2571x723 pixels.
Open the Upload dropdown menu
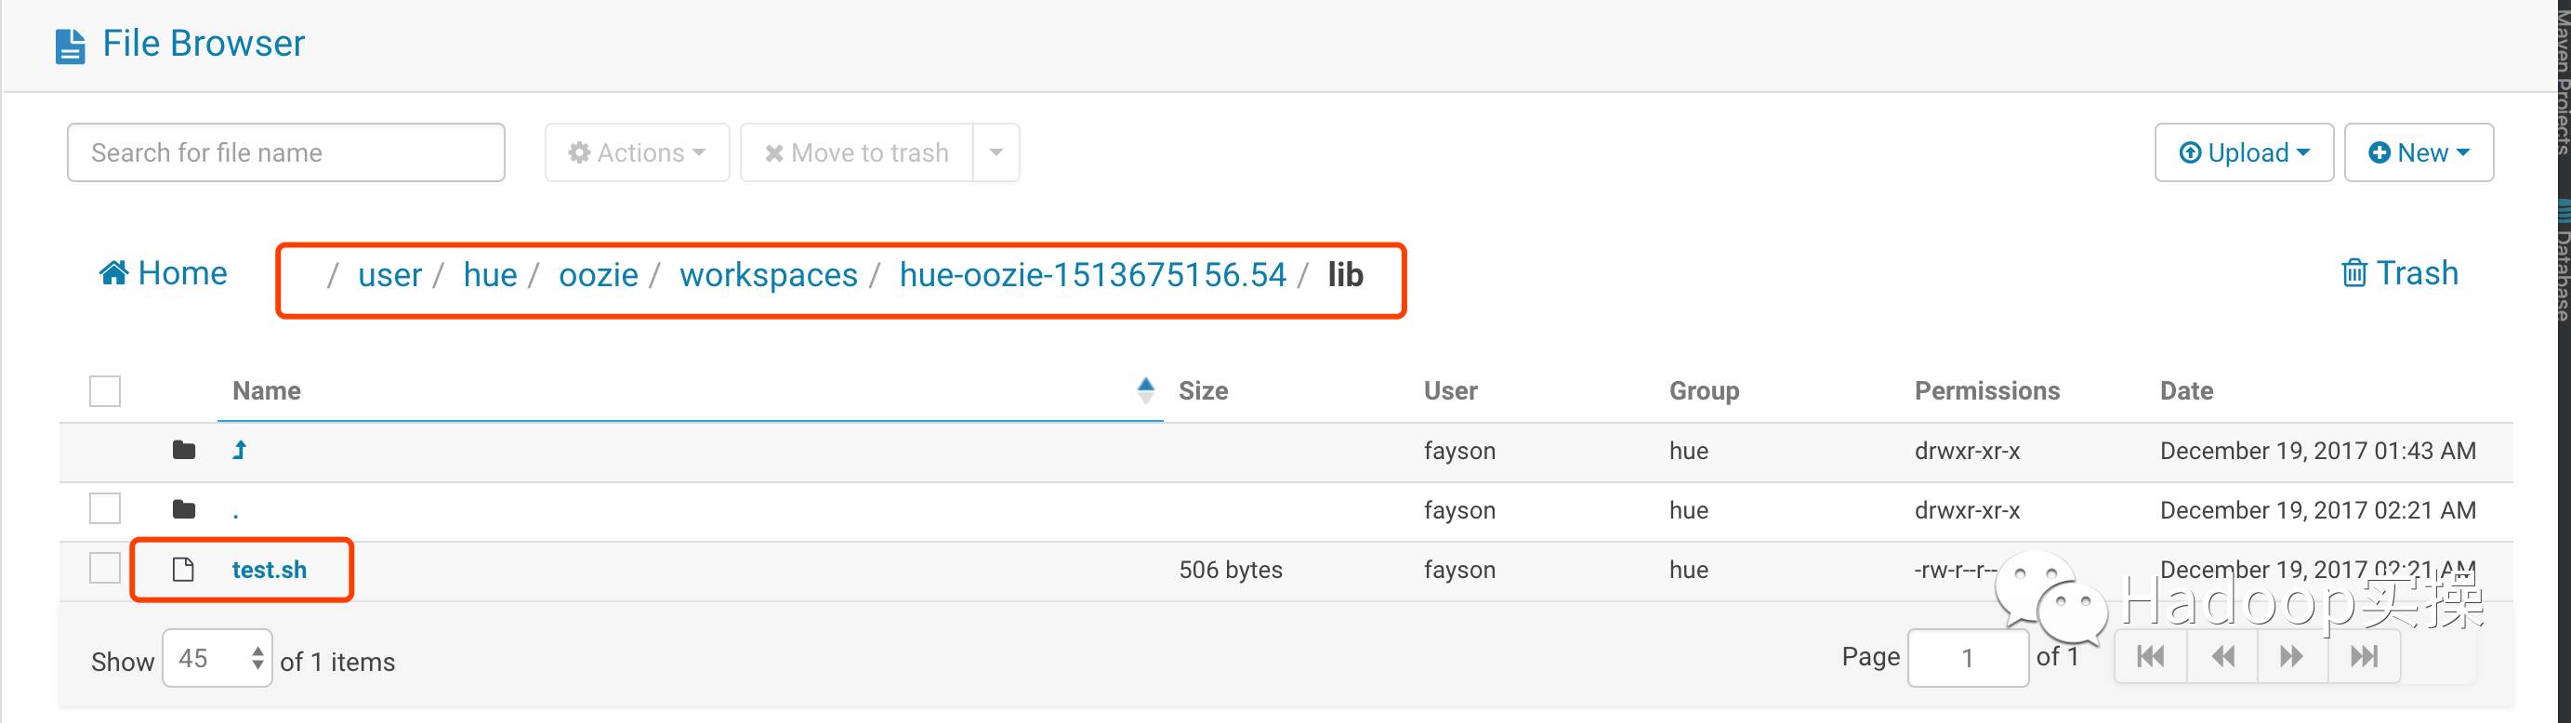pyautogui.click(x=2243, y=152)
